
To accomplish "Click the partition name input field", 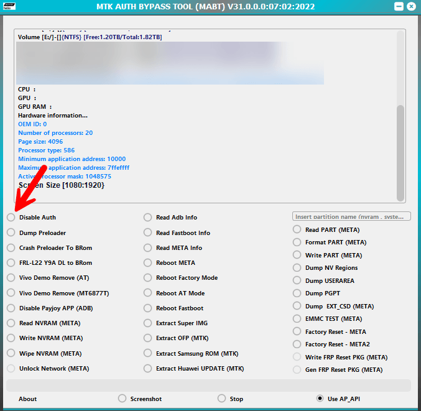I will tap(351, 216).
